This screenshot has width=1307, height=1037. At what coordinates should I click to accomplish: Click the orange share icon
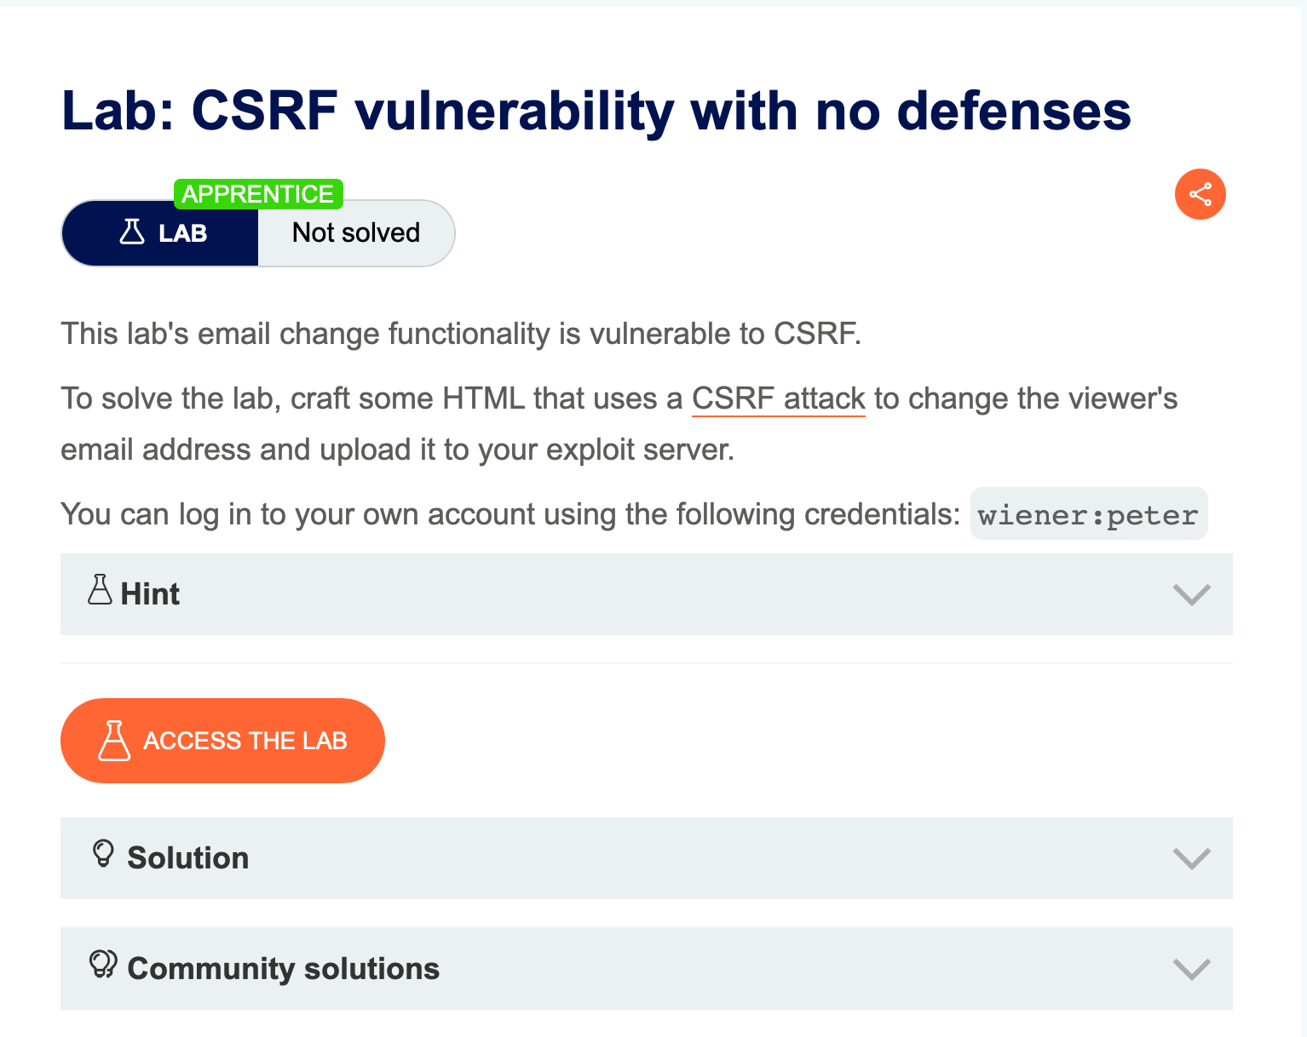pyautogui.click(x=1200, y=194)
